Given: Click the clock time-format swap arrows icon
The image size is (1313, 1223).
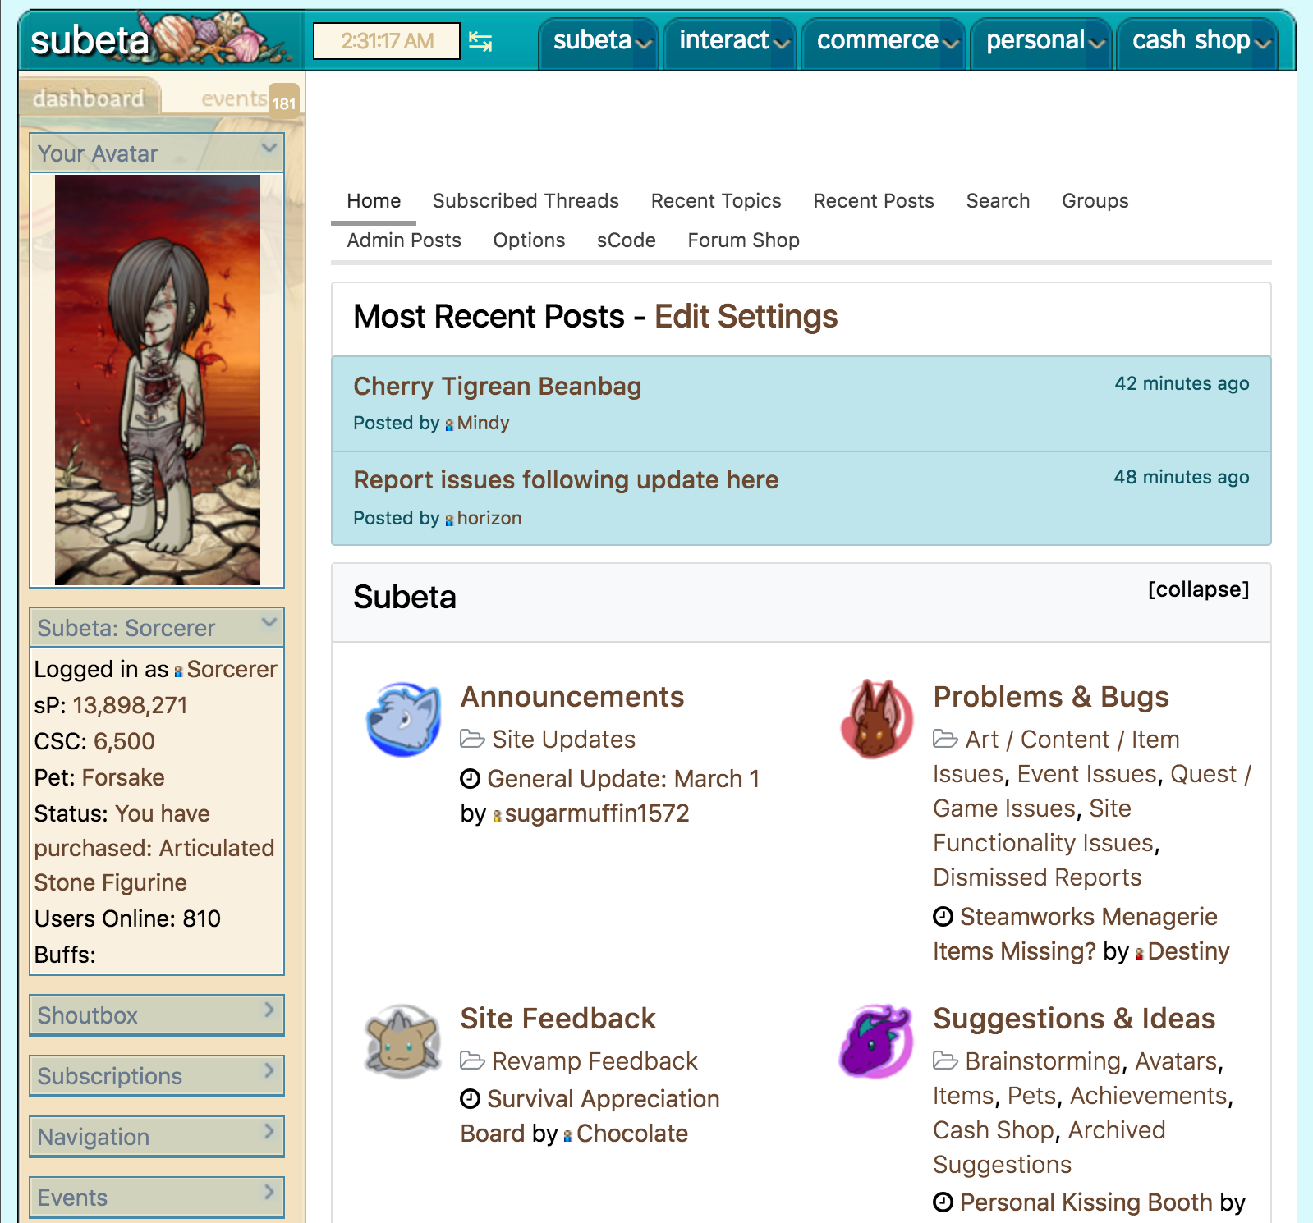Looking at the screenshot, I should (480, 41).
